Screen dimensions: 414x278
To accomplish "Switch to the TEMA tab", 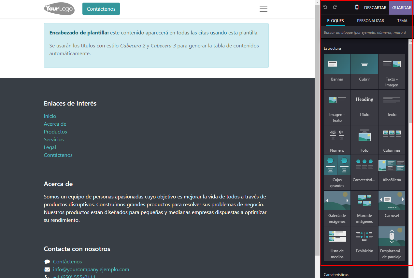I will (x=402, y=20).
